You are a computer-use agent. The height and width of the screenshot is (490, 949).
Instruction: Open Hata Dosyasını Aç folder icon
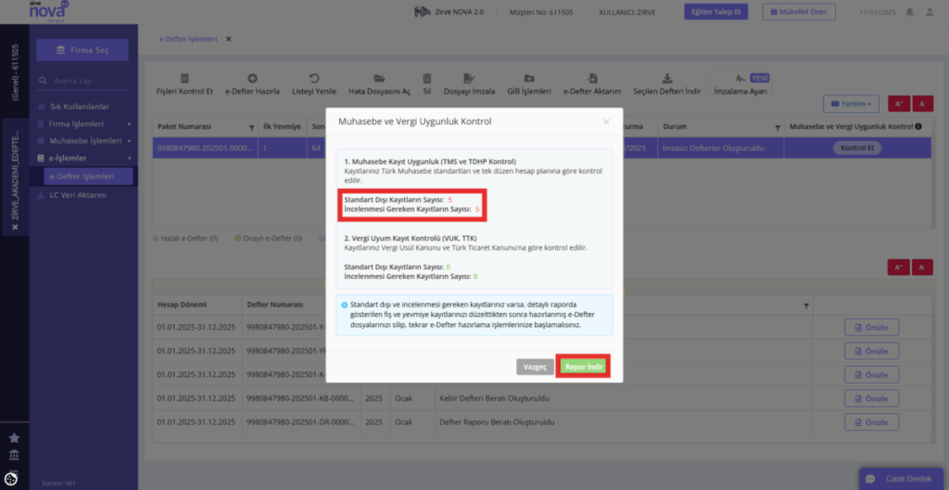click(x=379, y=79)
